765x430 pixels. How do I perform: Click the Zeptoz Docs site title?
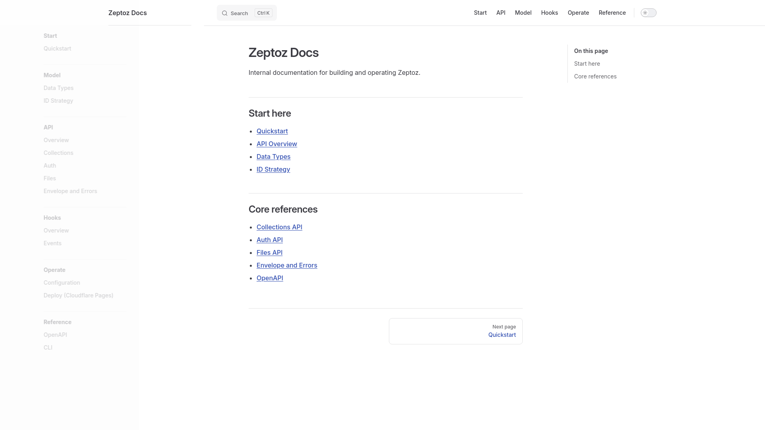[127, 13]
